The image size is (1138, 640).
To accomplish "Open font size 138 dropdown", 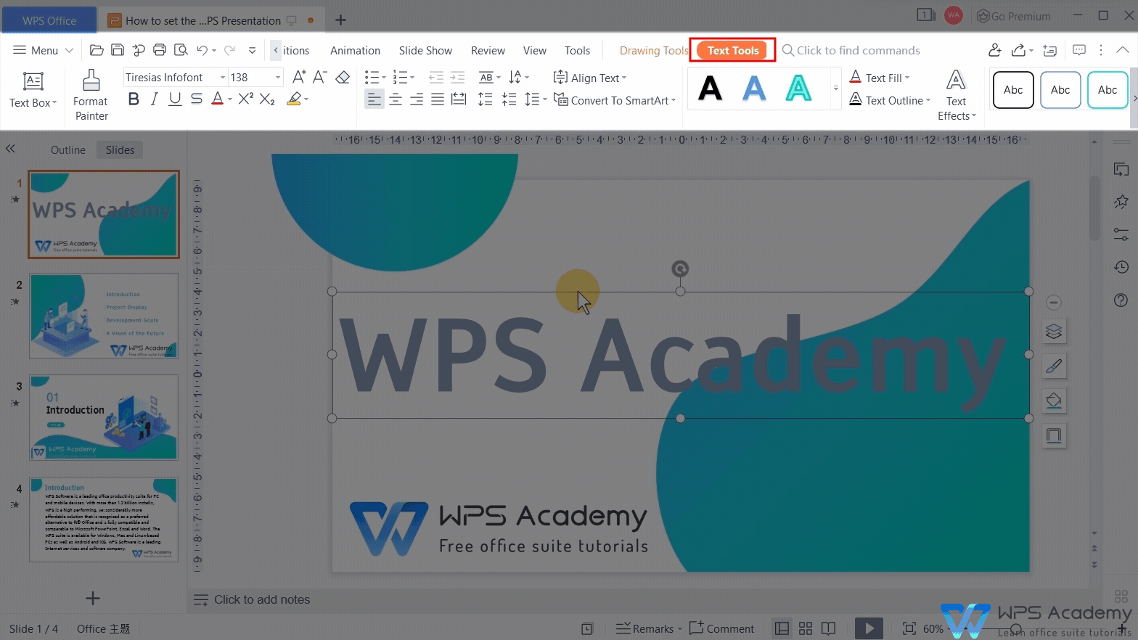I will click(x=277, y=78).
